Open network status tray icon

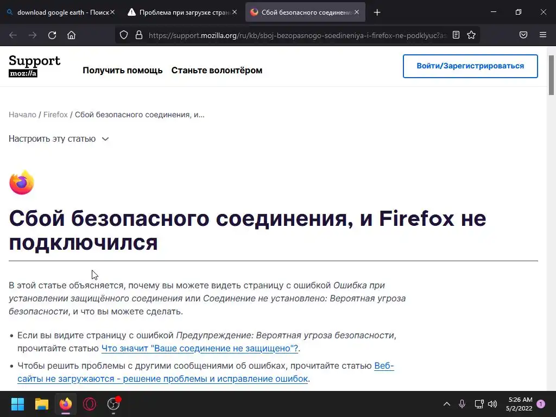pyautogui.click(x=479, y=404)
